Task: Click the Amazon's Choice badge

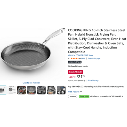Action: coord(75,62)
